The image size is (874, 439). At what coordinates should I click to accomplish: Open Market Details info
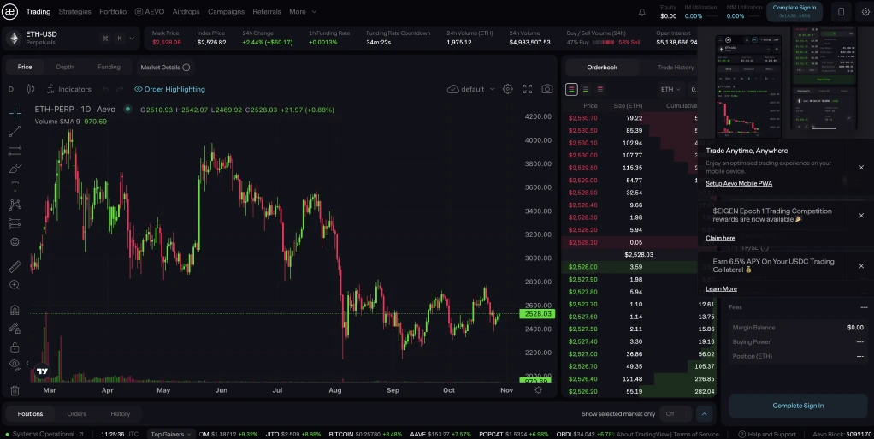165,67
